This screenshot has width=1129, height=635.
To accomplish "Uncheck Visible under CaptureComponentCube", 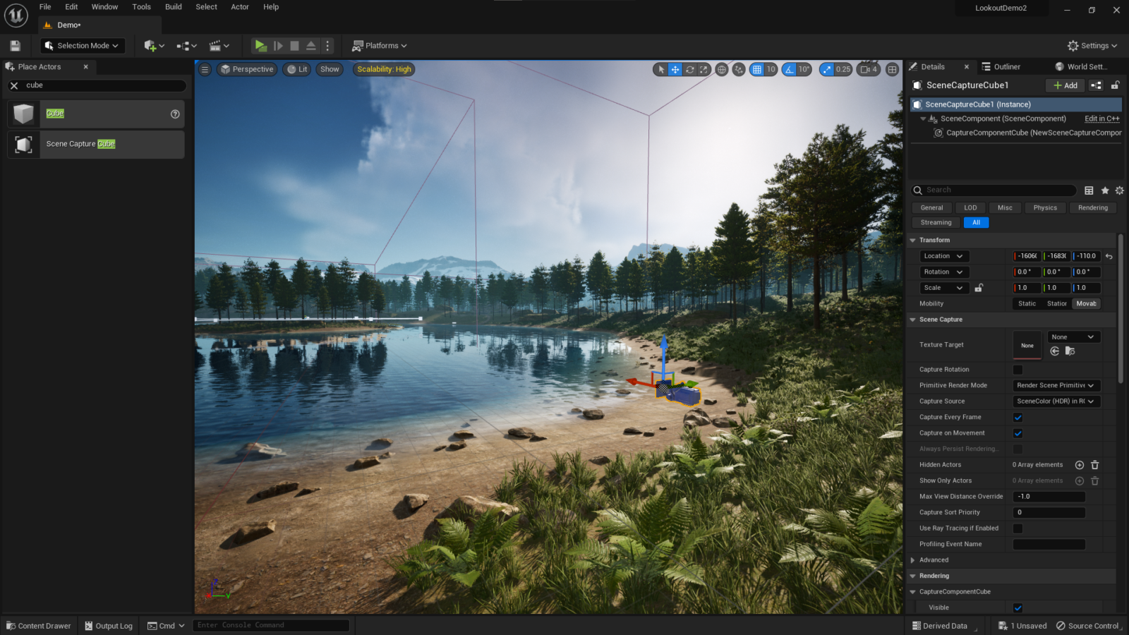I will [1018, 607].
